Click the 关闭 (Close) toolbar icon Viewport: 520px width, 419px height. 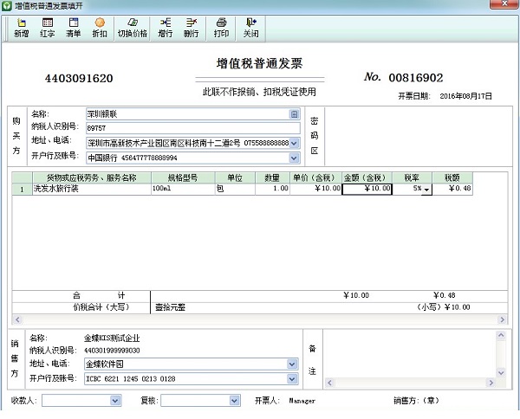pyautogui.click(x=250, y=27)
